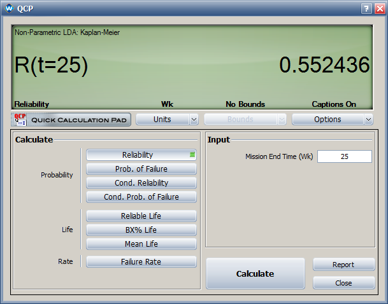Image resolution: width=388 pixels, height=304 pixels.
Task: Open the disabled Bounds dropdown
Action: tap(245, 119)
